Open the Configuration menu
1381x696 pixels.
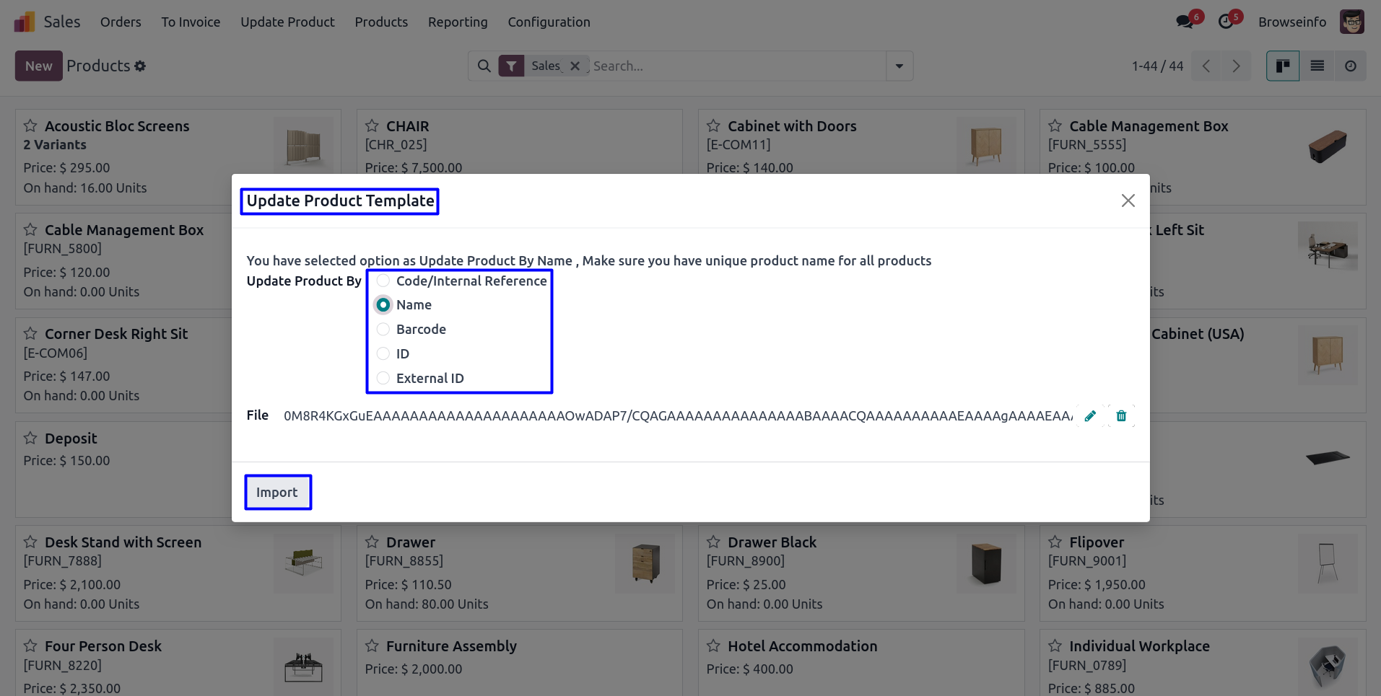[x=549, y=22]
